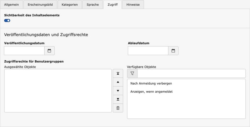250x127 pixels.
Task: Open the Ablaufdatum calendar picker
Action: pos(173,51)
